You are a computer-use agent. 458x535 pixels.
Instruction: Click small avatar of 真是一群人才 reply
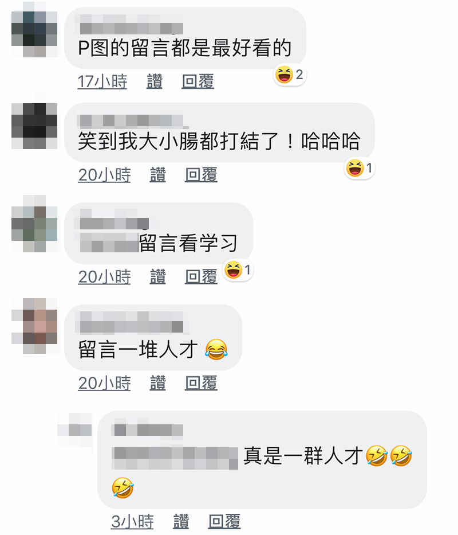tap(74, 430)
